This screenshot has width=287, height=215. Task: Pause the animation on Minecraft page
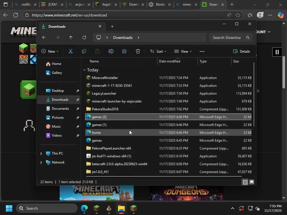277,52
